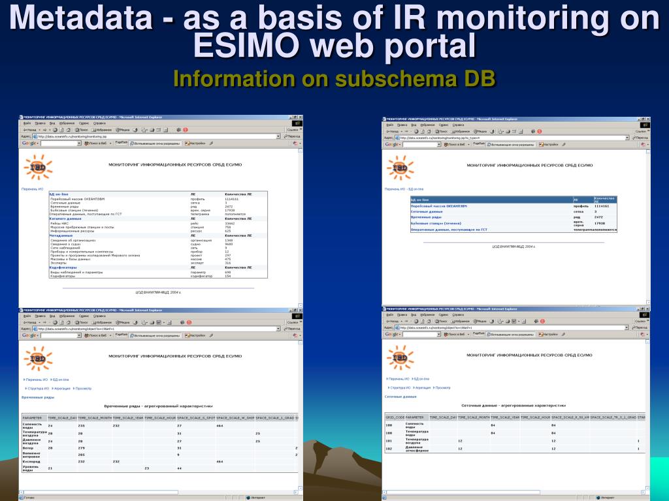Click 'Агрегация' link in Сеточные данные window
Image resolution: width=669 pixels, height=501 pixels.
422,387
